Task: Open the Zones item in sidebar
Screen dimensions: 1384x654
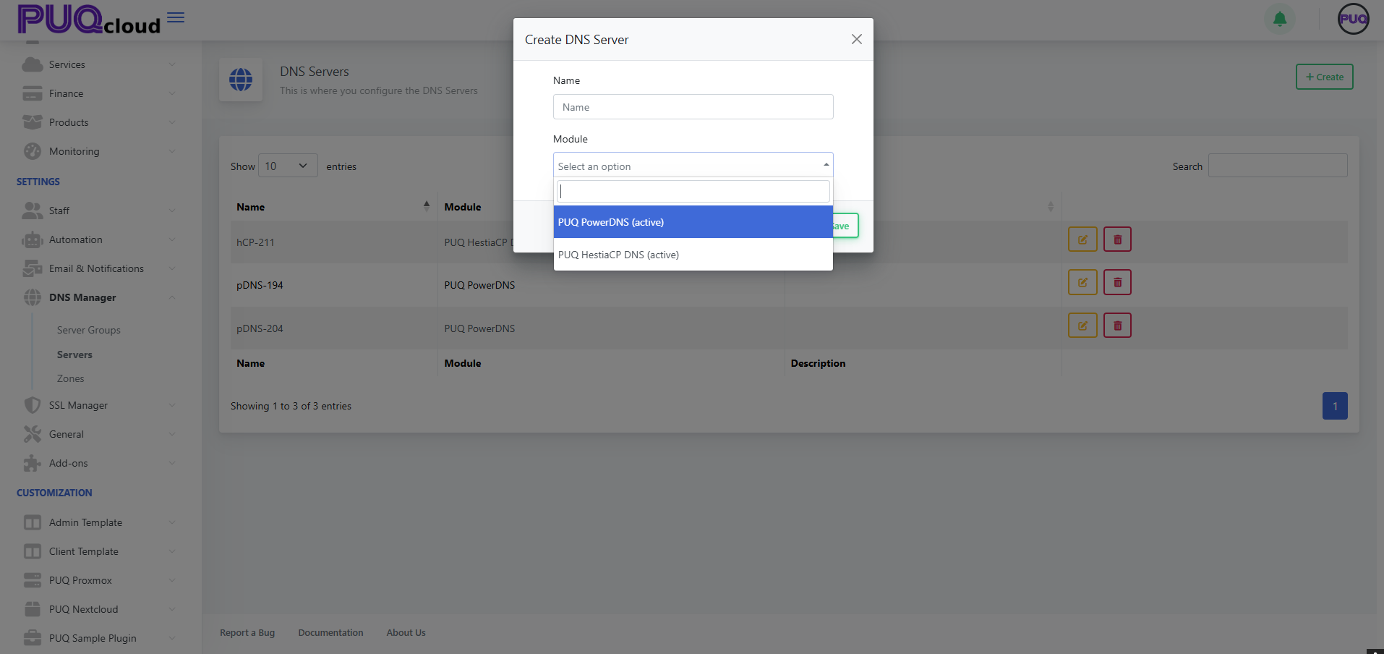Action: (x=70, y=378)
